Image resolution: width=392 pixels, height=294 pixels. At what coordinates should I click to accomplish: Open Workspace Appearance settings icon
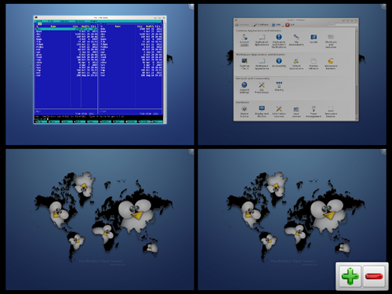tap(262, 64)
